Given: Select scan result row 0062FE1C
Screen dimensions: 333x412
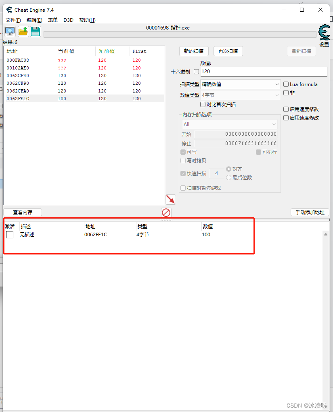Looking at the screenshot, I should tap(85, 99).
